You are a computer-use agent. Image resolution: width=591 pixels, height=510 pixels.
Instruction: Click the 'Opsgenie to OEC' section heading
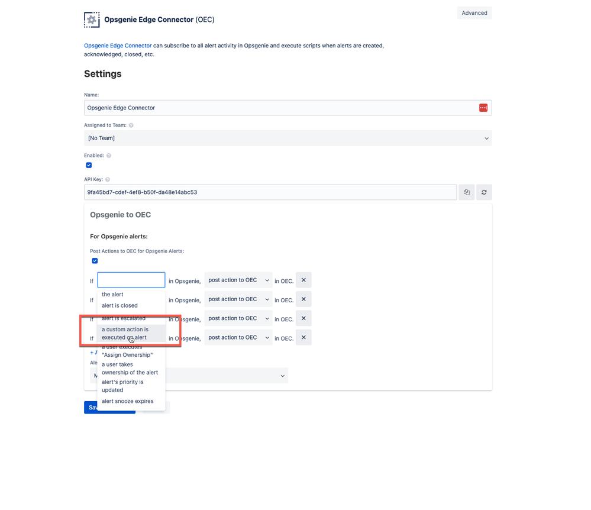(x=120, y=215)
